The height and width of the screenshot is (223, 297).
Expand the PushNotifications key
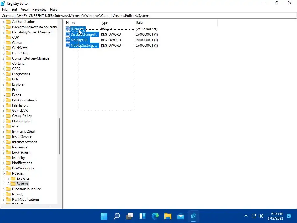tap(3, 199)
